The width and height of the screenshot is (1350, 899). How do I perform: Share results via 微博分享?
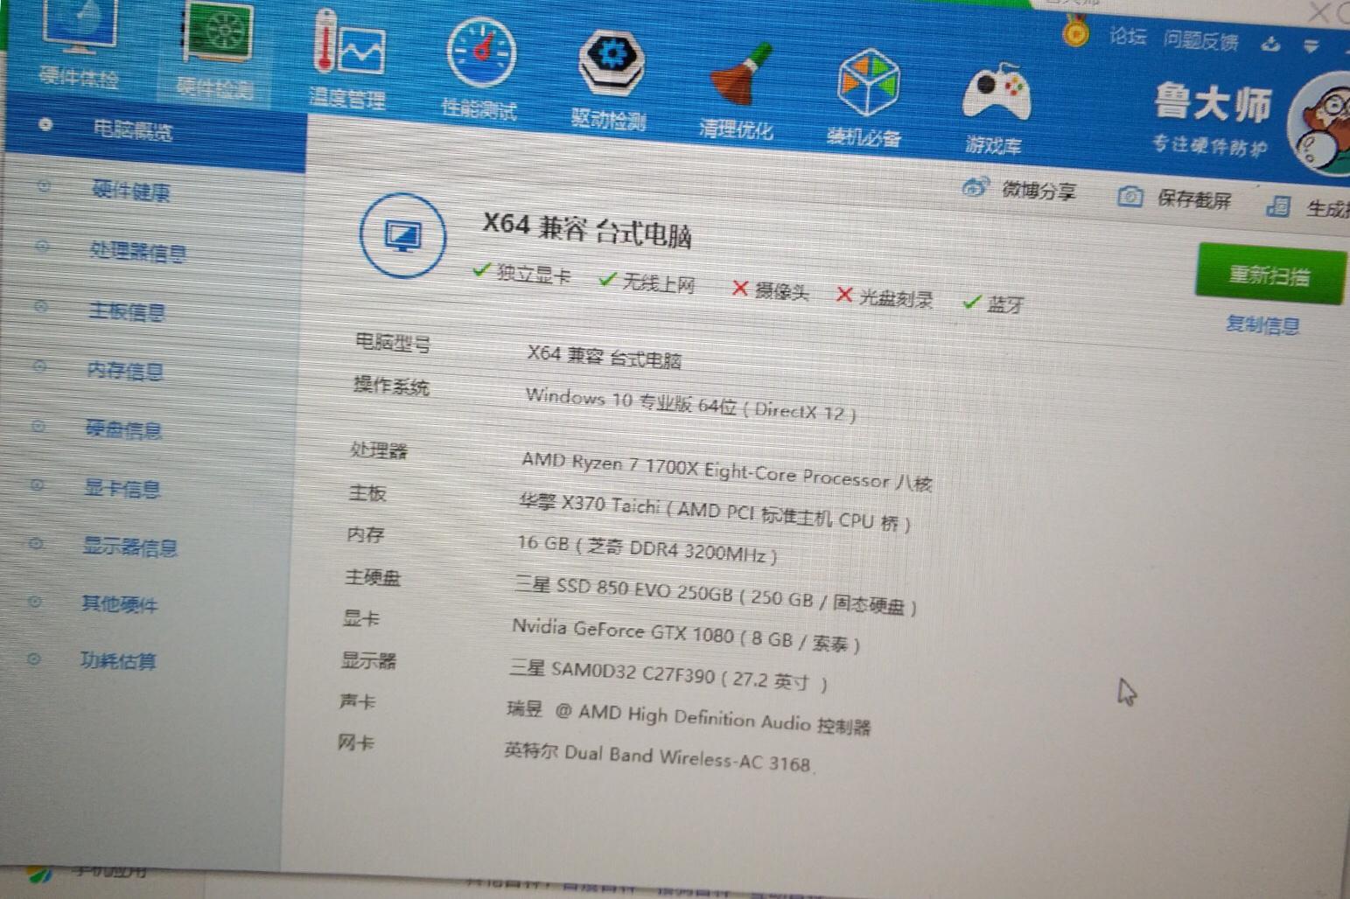(x=1038, y=191)
